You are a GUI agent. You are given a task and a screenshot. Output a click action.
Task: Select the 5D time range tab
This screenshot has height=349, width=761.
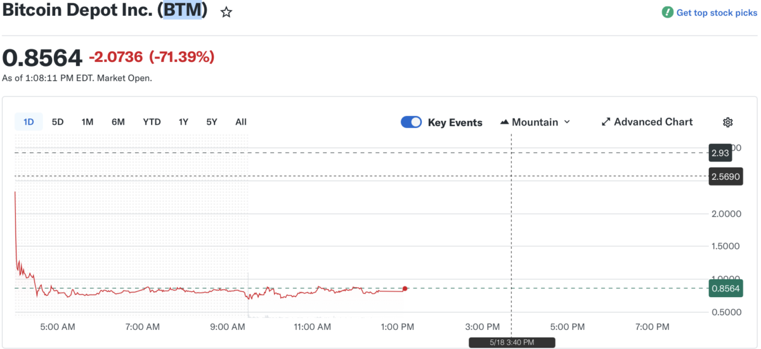click(58, 122)
